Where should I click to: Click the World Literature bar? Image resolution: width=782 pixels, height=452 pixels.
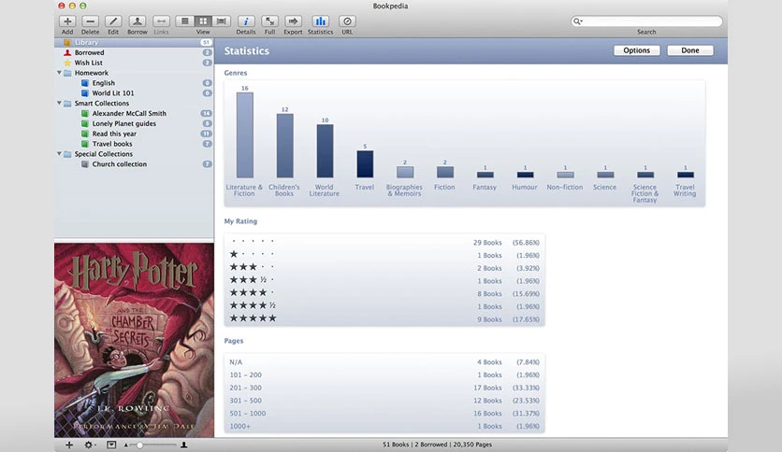[325, 151]
